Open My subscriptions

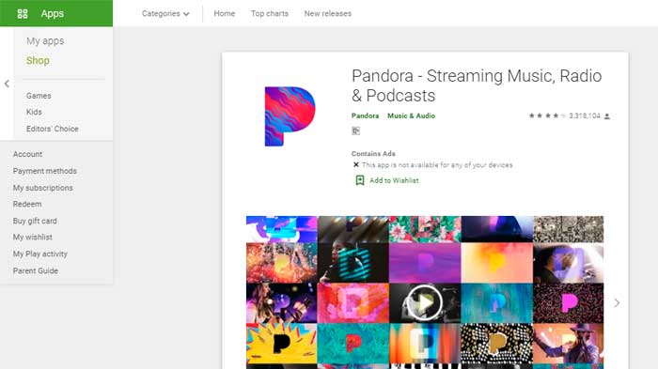click(43, 188)
